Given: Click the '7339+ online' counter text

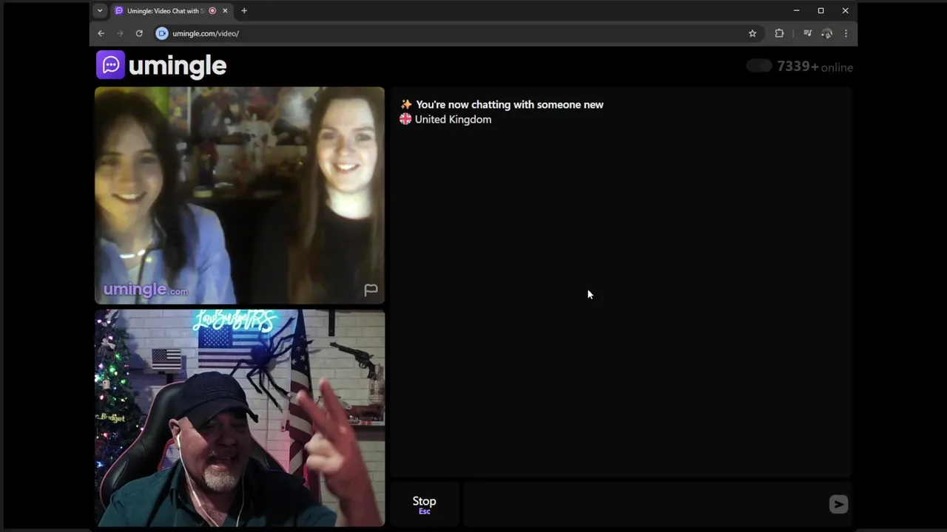Looking at the screenshot, I should pyautogui.click(x=815, y=66).
